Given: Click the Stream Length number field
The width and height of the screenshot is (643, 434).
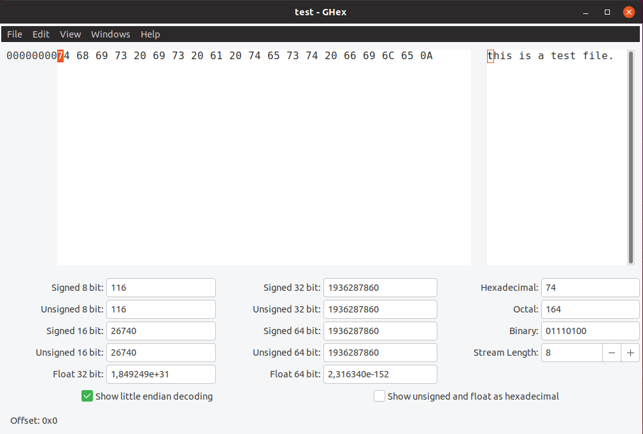Looking at the screenshot, I should (571, 353).
